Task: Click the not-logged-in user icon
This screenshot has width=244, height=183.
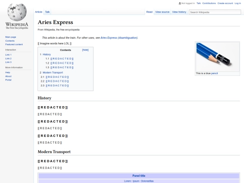Action: coord(180,3)
